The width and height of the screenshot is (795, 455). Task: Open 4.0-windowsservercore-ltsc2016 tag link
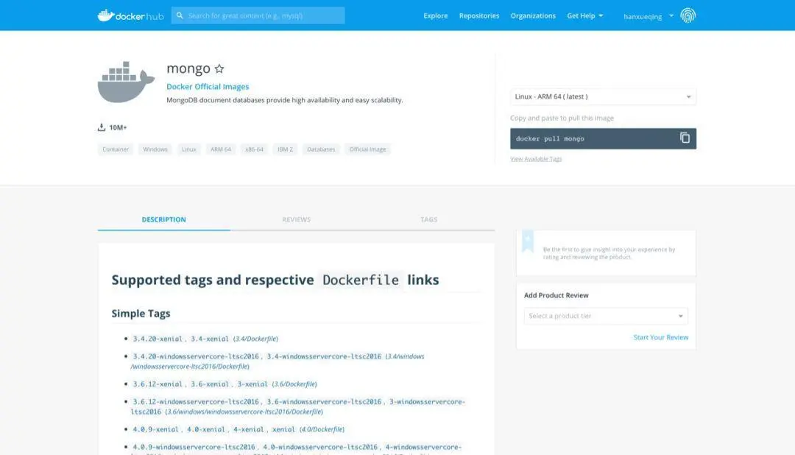tap(320, 447)
